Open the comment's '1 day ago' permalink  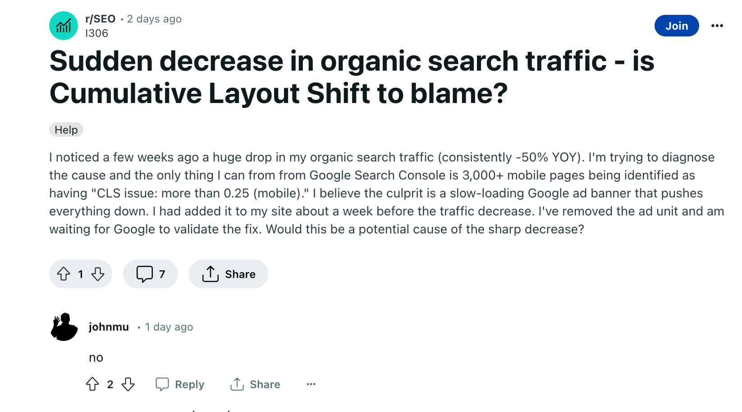169,327
